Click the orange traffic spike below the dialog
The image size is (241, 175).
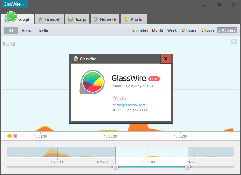pyautogui.click(x=138, y=127)
